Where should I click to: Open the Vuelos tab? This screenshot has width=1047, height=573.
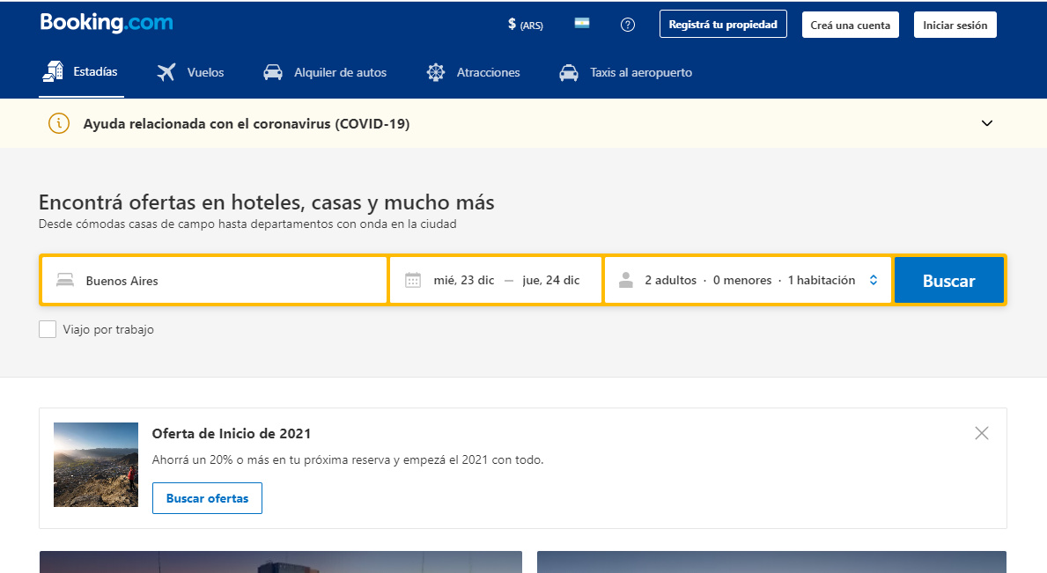(x=191, y=72)
